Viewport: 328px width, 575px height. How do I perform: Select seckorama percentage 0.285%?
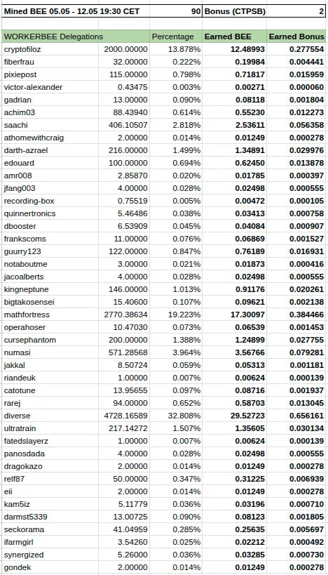pyautogui.click(x=176, y=529)
